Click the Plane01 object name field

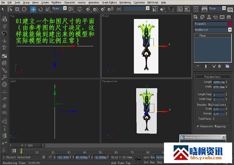pyautogui.click(x=210, y=24)
